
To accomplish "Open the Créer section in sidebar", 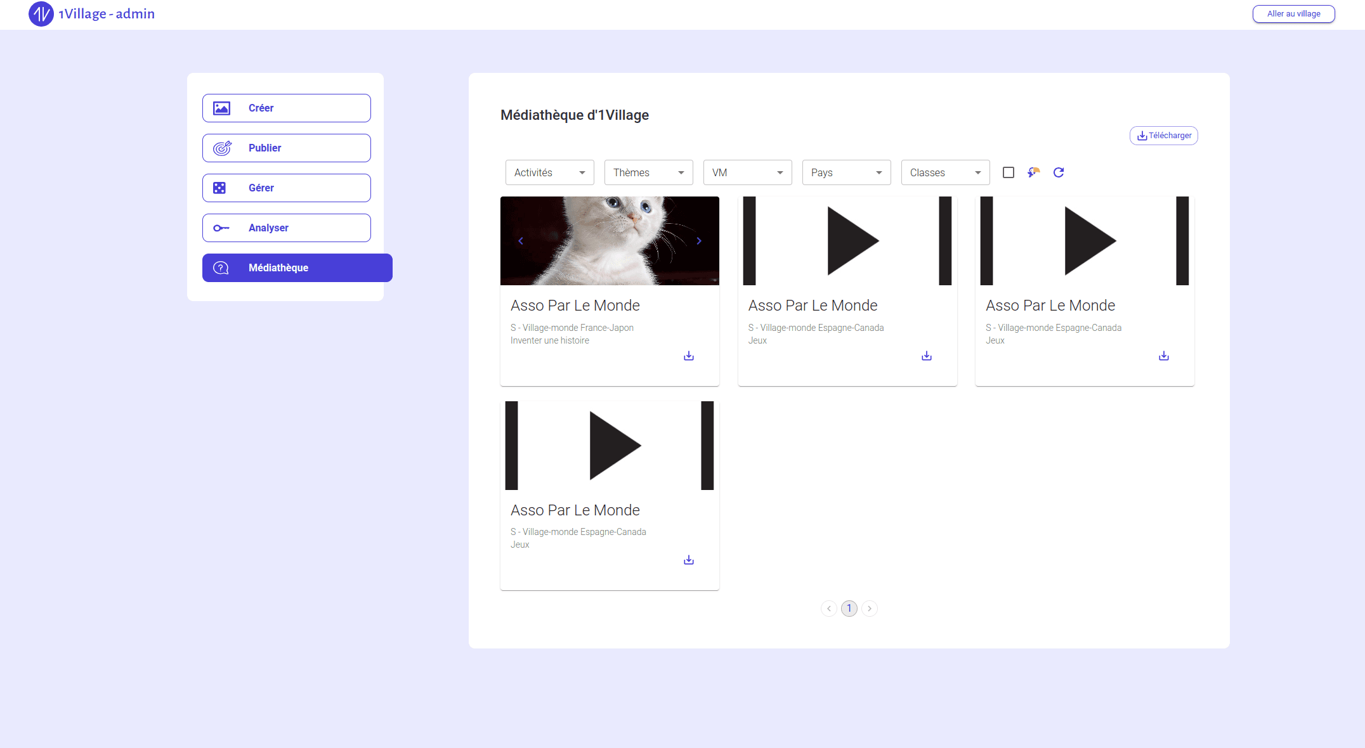I will tap(287, 108).
